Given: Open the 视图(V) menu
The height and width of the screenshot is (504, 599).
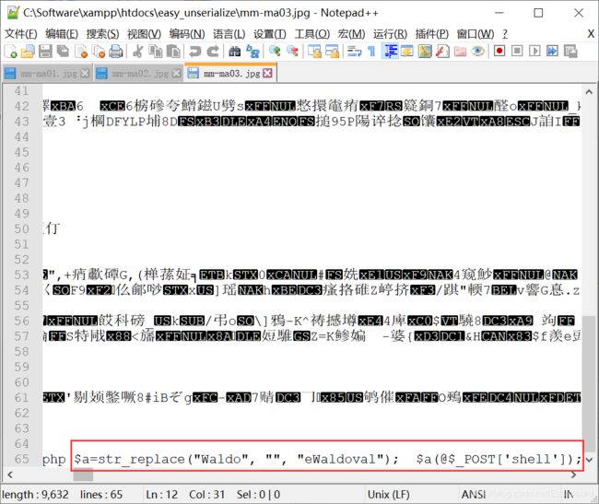Looking at the screenshot, I should click(x=144, y=34).
